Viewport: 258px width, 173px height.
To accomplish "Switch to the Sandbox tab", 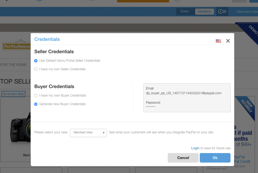I will coord(204,11).
